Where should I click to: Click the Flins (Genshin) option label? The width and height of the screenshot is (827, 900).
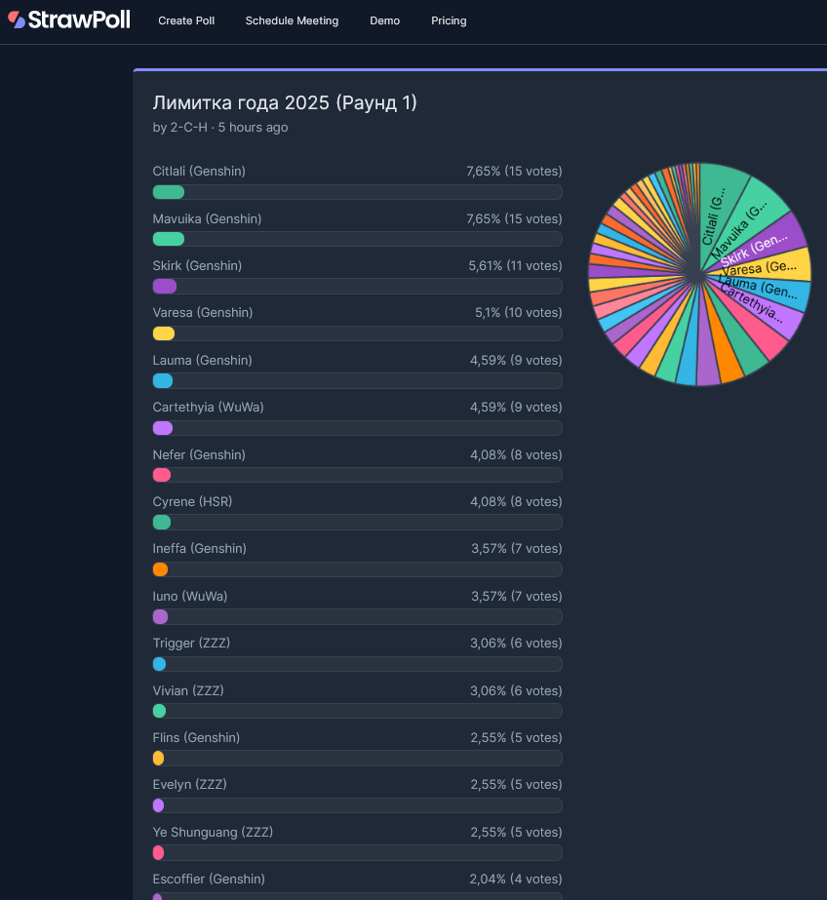point(196,737)
